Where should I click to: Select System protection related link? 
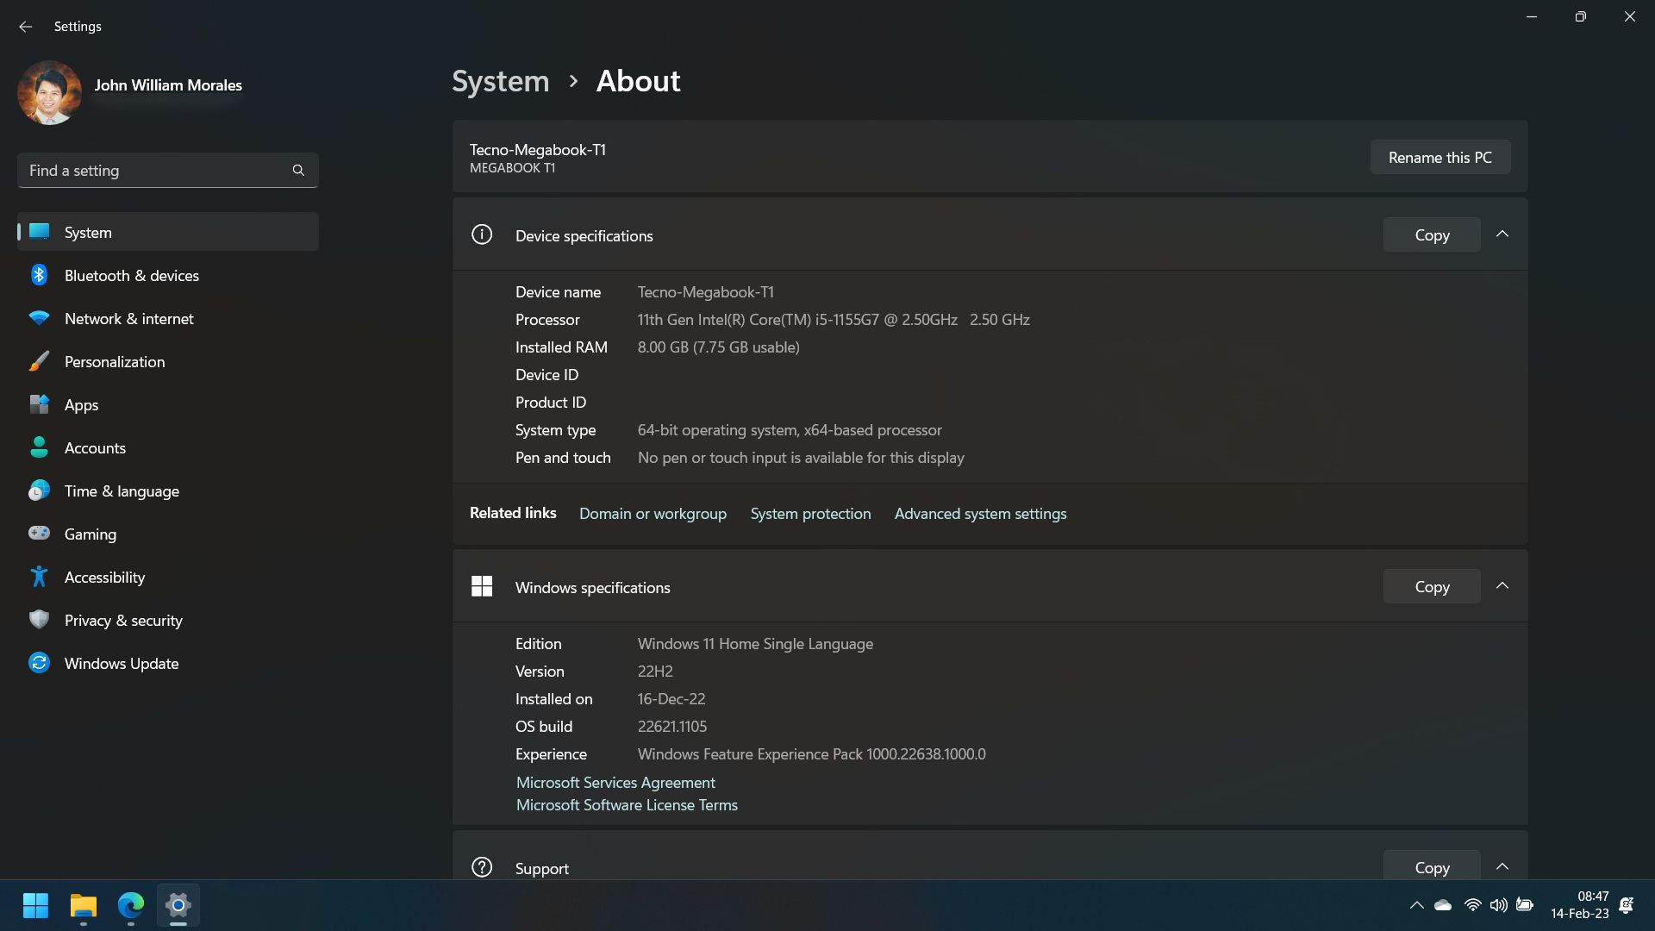(x=810, y=514)
